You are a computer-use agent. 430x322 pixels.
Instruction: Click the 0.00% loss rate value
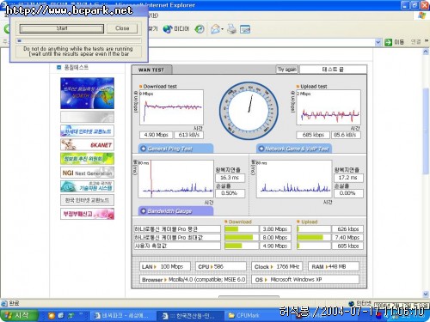348,193
